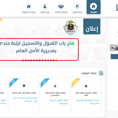Viewport: 118px width, 118px height.
Task: Open the إرشادات وتنبيهات guidelines icon
Action: coord(29,7)
